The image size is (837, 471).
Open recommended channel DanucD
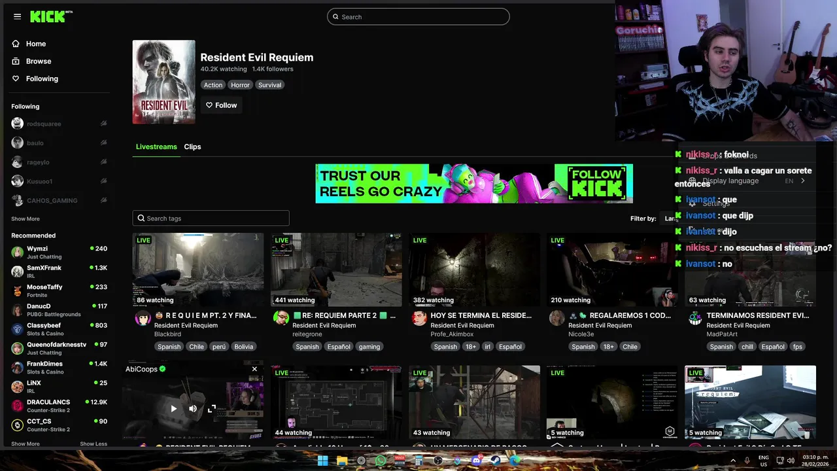(59, 310)
